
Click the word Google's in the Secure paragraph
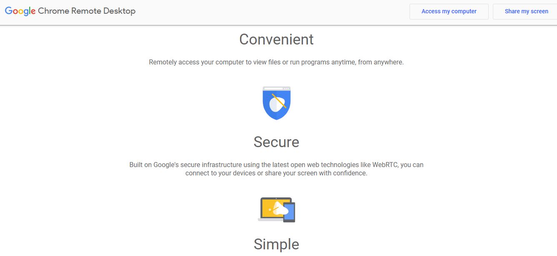pos(166,165)
